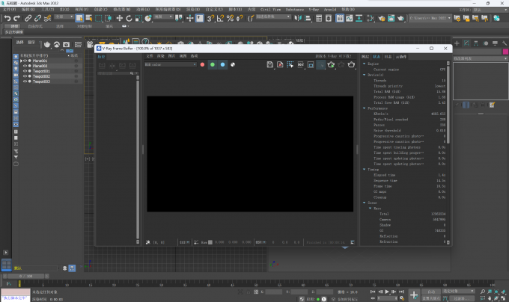Screen dimensions: 509x302
Task: Collapse the Performance section in stats panel
Action: click(364, 108)
